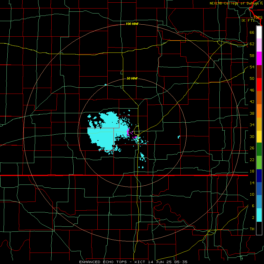The height and width of the screenshot is (264, 264).
Task: Click the 62 legend value label
Action: (x=252, y=44)
